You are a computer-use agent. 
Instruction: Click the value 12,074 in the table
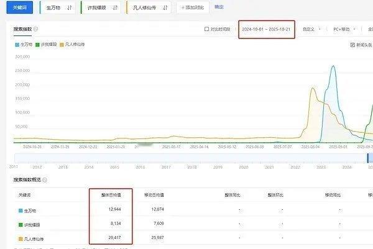coord(158,209)
